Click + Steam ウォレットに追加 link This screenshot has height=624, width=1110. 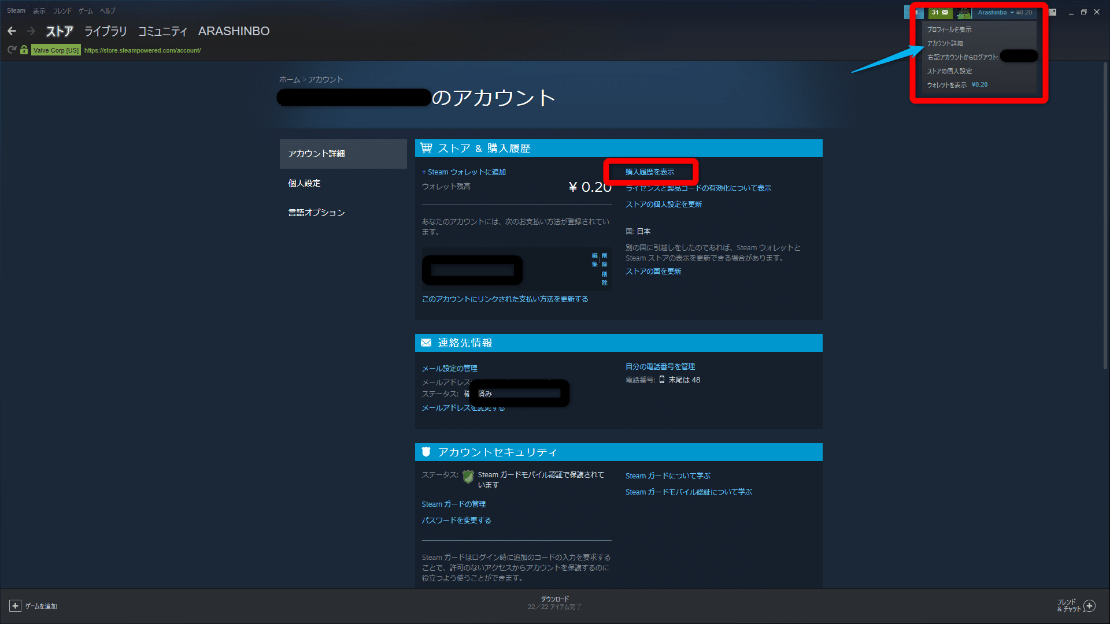pos(464,172)
